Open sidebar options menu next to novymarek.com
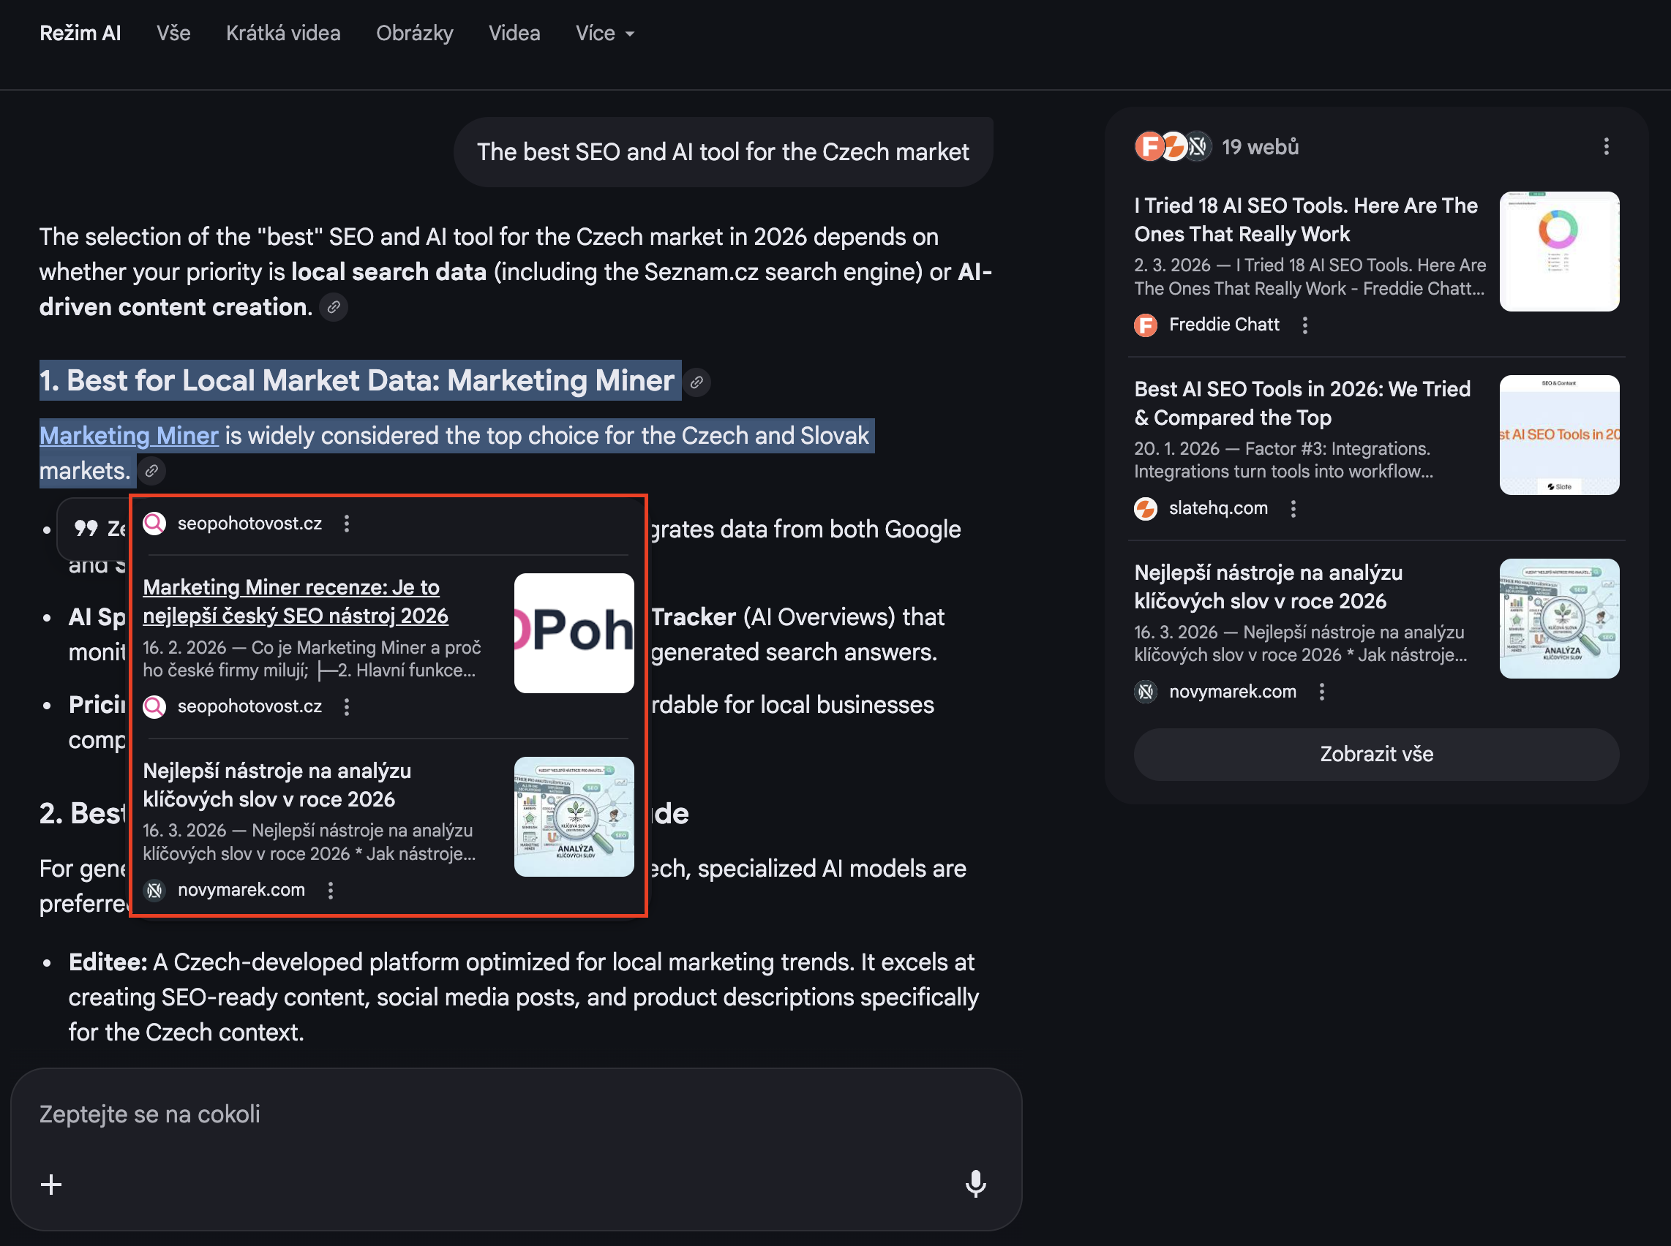 pos(1321,692)
